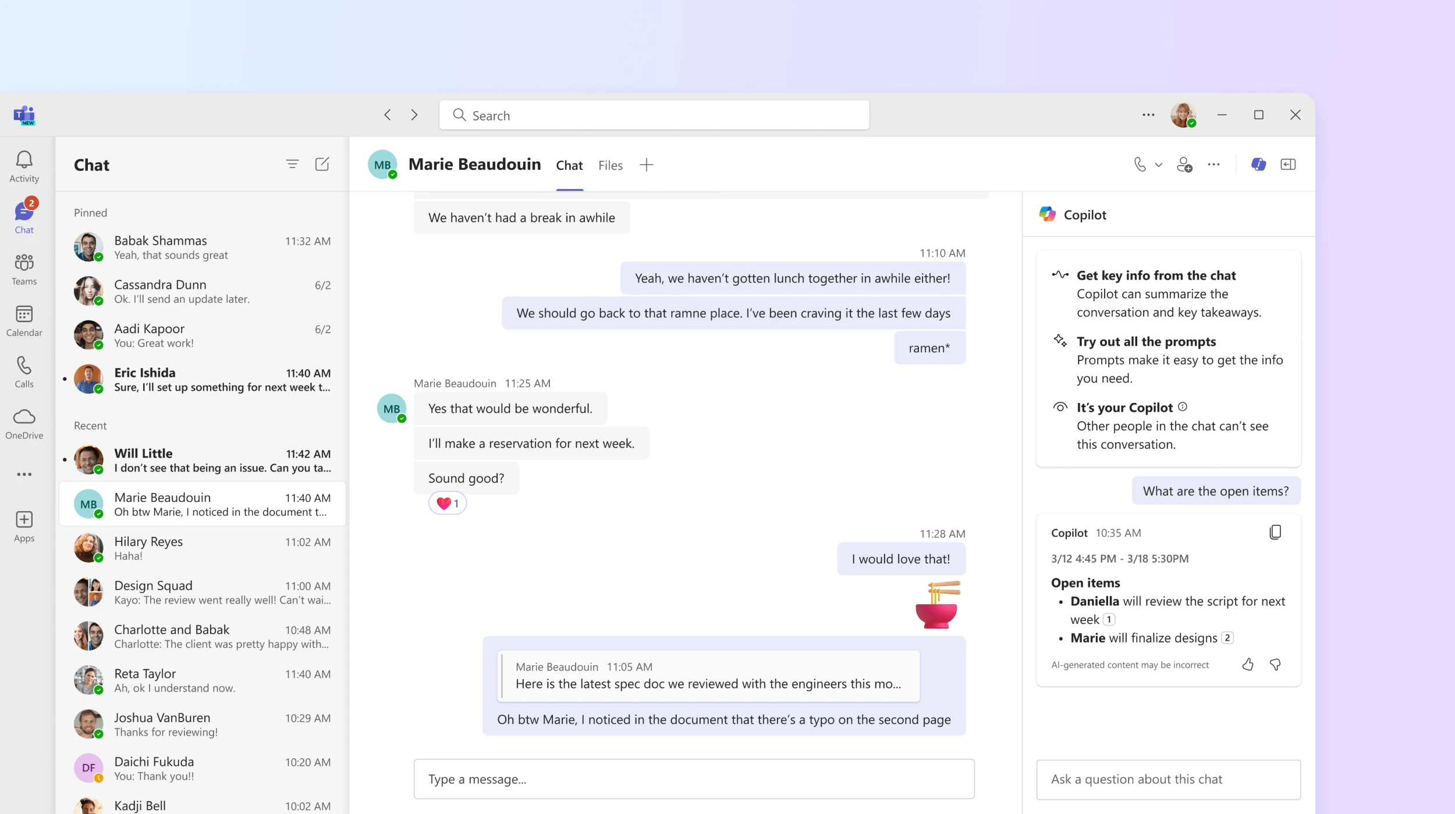Open more chat options ellipsis
Screen dimensions: 1455x814
click(1213, 165)
